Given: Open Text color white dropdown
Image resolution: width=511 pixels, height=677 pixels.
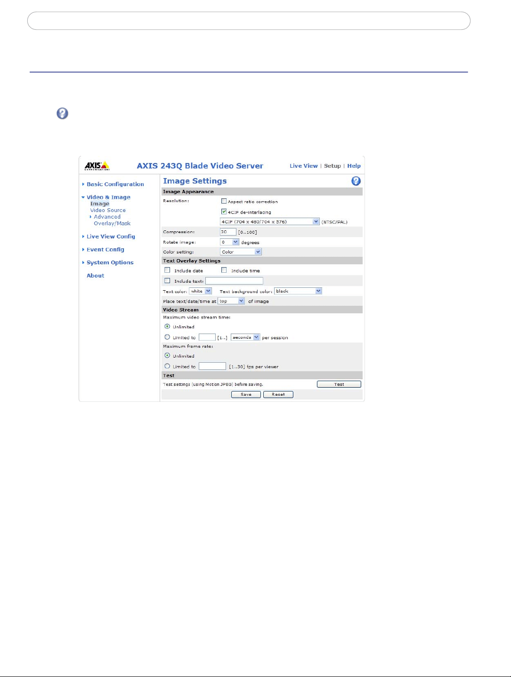Looking at the screenshot, I should click(x=201, y=291).
